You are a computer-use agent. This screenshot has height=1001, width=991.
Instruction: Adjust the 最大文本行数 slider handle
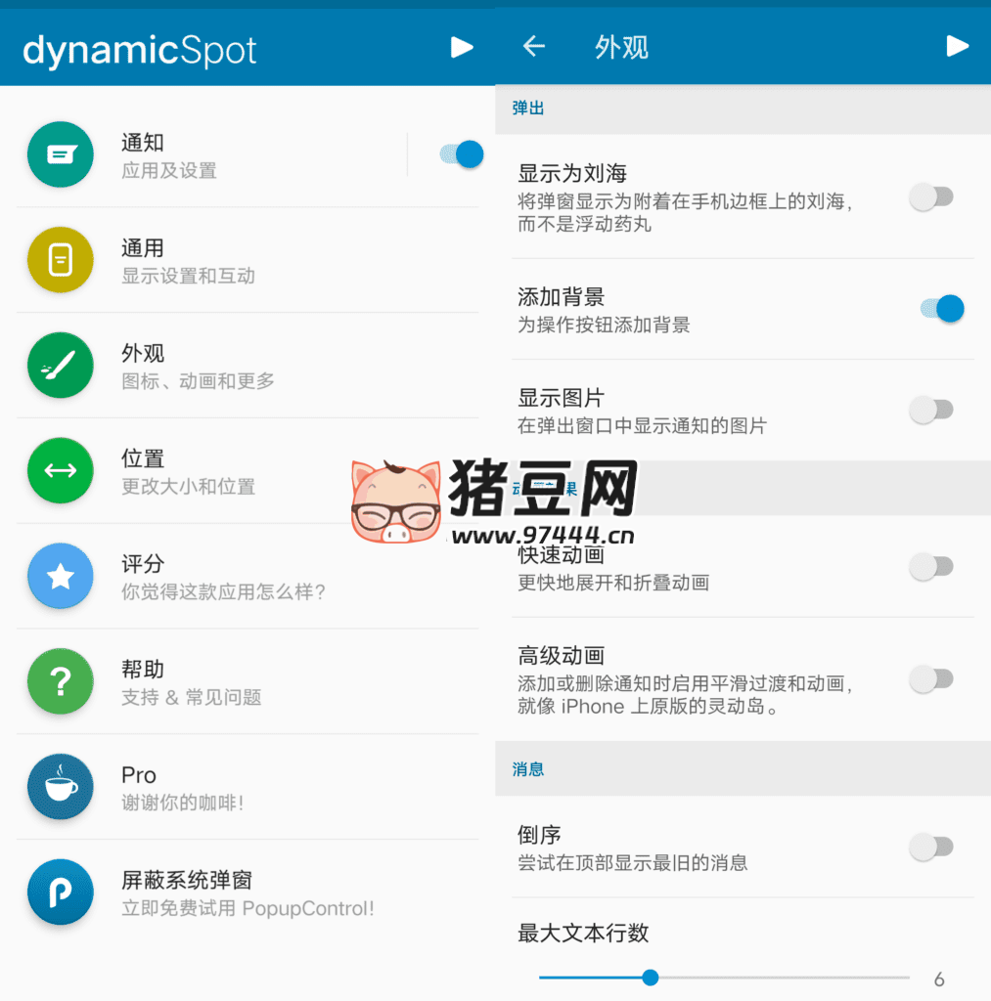(x=651, y=978)
